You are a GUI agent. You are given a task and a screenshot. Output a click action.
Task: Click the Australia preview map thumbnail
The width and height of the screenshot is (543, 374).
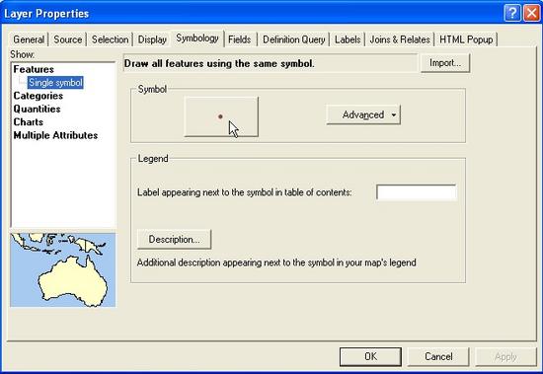pos(62,269)
